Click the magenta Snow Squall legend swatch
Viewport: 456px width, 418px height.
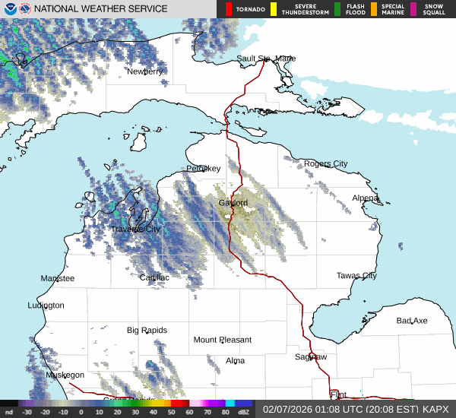pyautogui.click(x=414, y=9)
